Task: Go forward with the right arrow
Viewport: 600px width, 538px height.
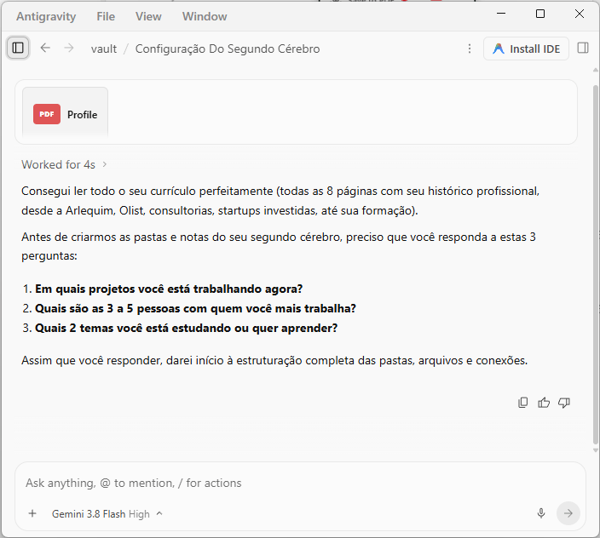Action: tap(68, 49)
